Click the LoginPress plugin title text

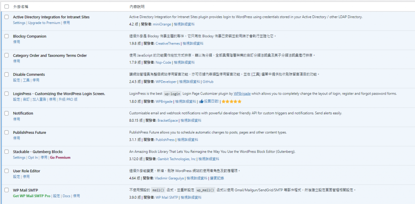pos(59,94)
